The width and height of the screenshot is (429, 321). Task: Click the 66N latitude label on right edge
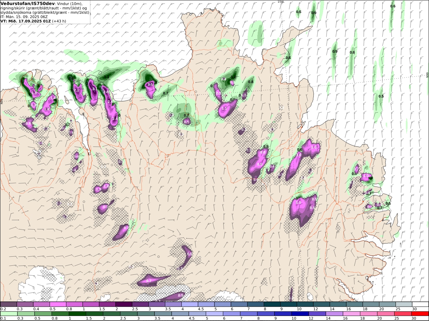pos(427,75)
